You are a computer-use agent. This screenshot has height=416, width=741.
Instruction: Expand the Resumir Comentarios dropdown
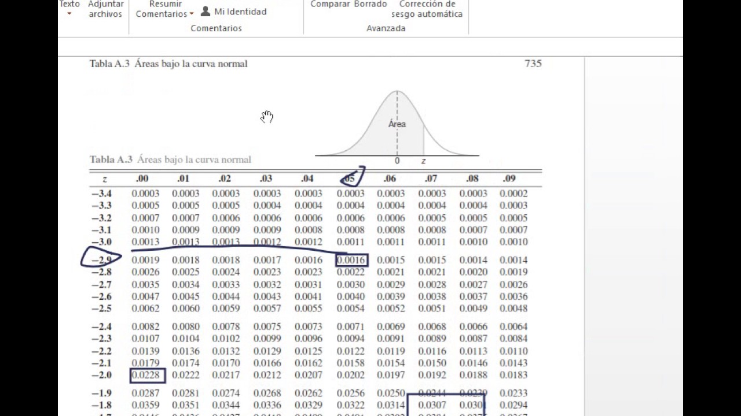pos(164,9)
